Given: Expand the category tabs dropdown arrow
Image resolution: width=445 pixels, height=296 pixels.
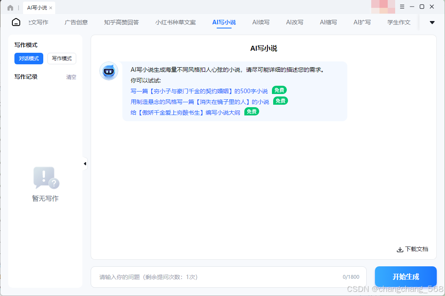Looking at the screenshot, I should click(x=432, y=22).
